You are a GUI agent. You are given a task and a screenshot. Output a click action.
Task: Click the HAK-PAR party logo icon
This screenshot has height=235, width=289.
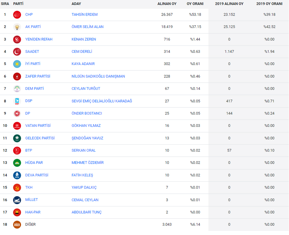tap(17, 212)
